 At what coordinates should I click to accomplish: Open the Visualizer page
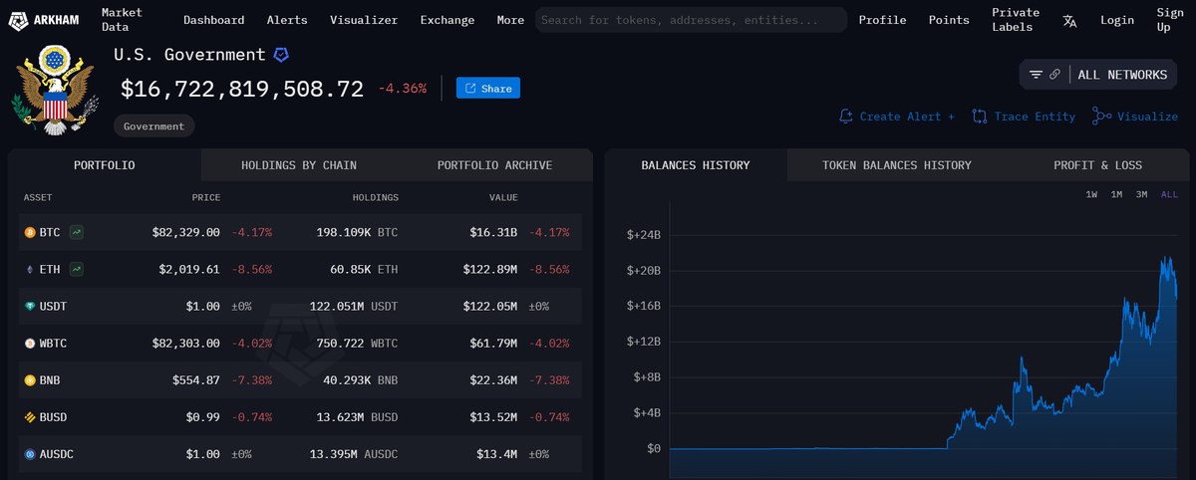364,20
